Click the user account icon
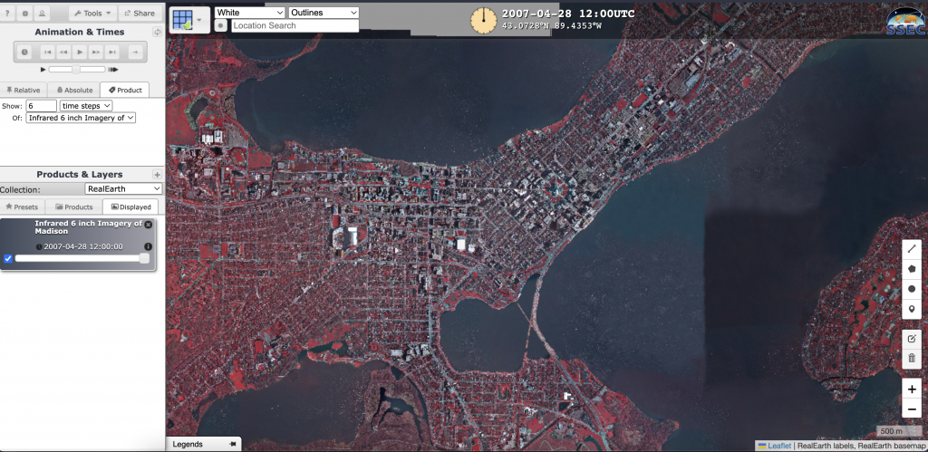 click(x=42, y=13)
